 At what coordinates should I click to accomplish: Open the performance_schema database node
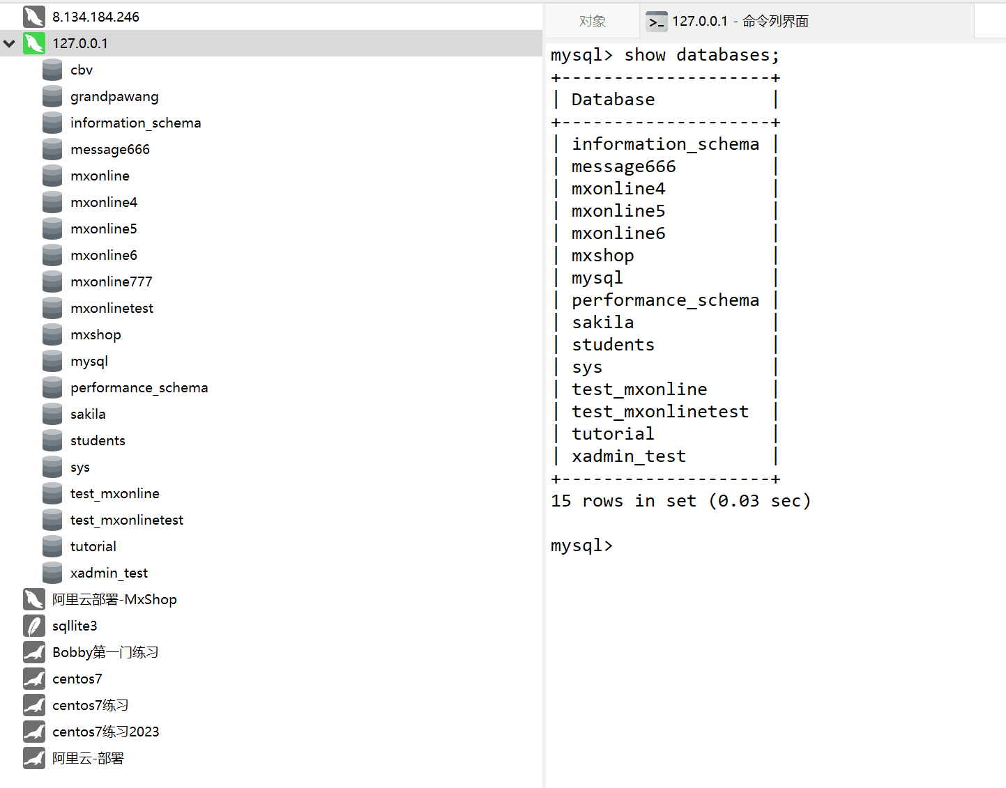[x=139, y=387]
